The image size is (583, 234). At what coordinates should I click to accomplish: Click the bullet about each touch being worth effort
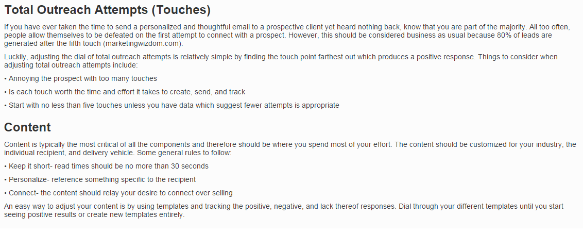coord(125,92)
